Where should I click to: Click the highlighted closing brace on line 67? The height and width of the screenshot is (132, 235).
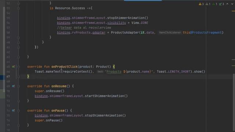click(x=28, y=77)
